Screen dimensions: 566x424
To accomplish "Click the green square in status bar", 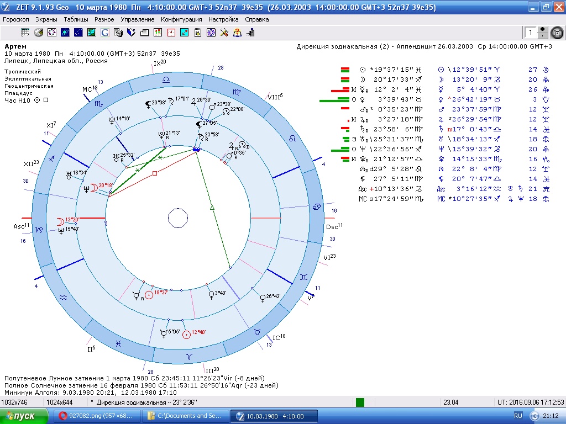I will click(360, 402).
